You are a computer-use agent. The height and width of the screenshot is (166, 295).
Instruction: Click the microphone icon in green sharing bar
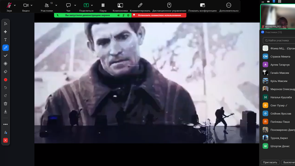point(124,15)
